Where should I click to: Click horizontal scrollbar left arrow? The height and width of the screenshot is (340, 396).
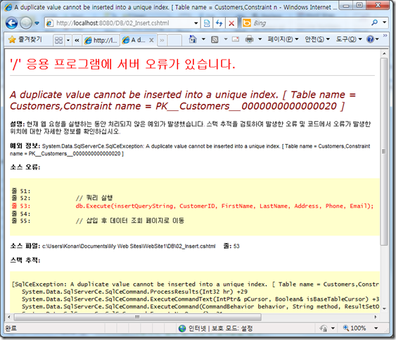point(9,317)
